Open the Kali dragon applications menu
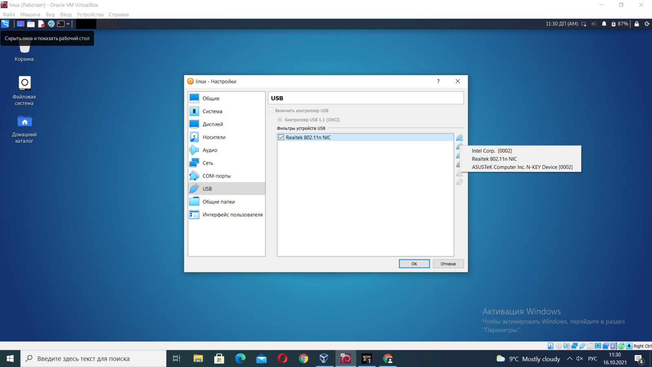 click(5, 24)
